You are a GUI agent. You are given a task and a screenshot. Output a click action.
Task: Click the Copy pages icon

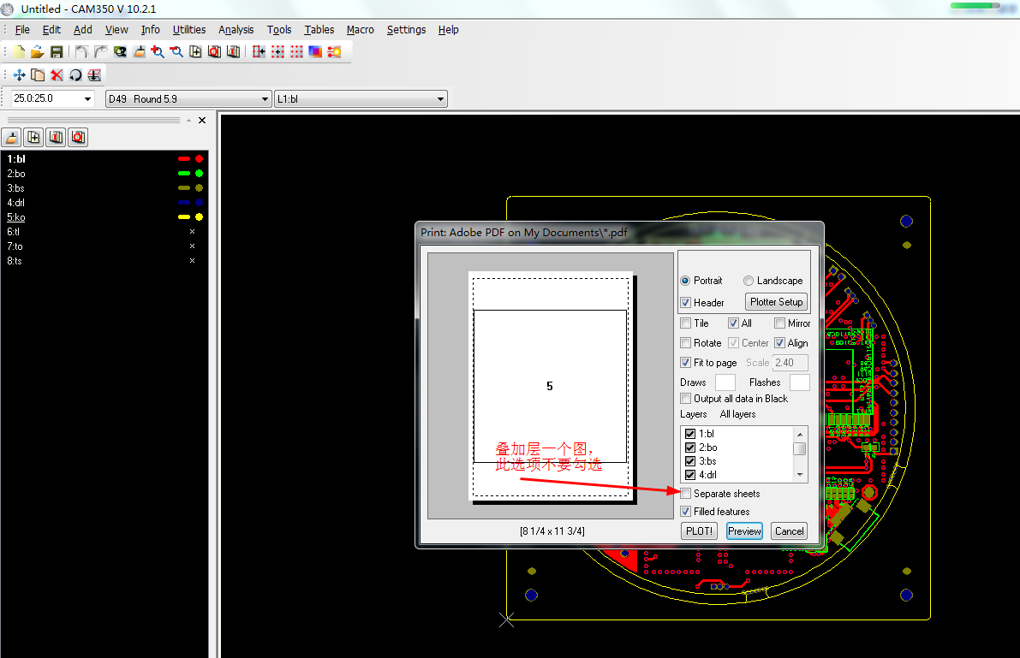click(38, 75)
